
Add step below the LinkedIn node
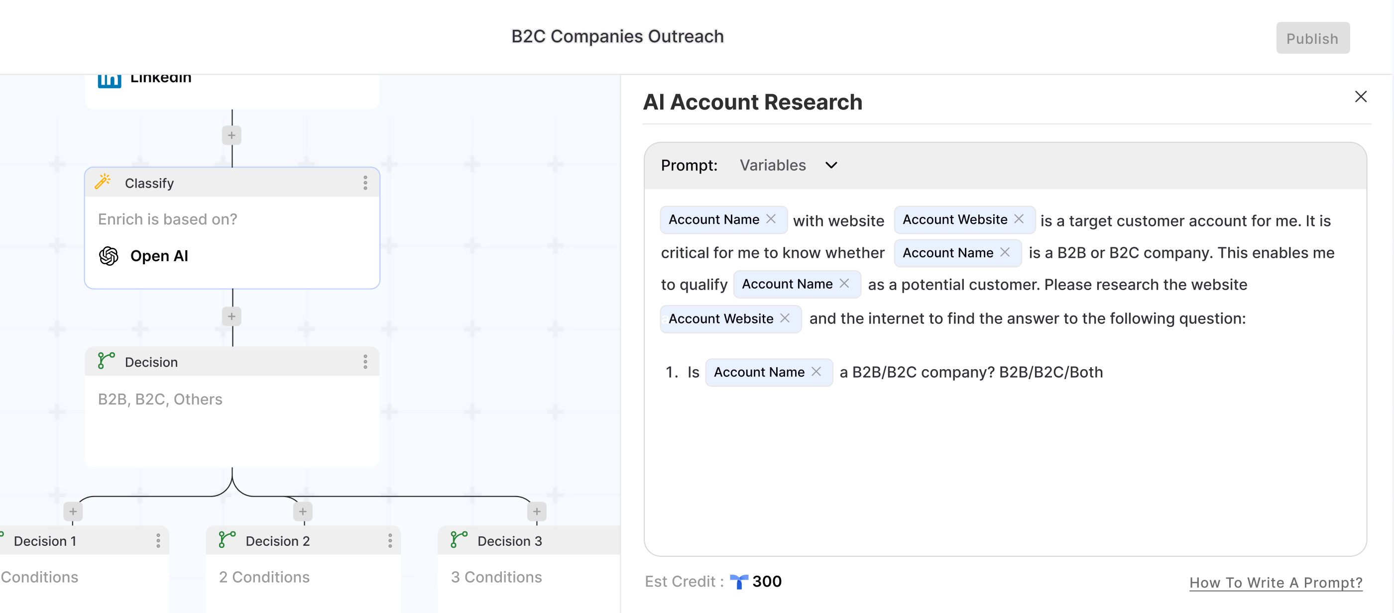coord(232,135)
